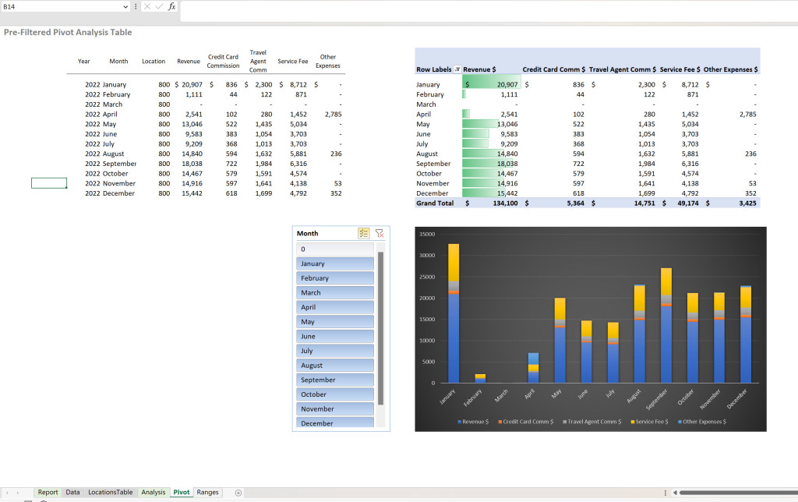Click the sheet tab bar options dots

click(666, 493)
